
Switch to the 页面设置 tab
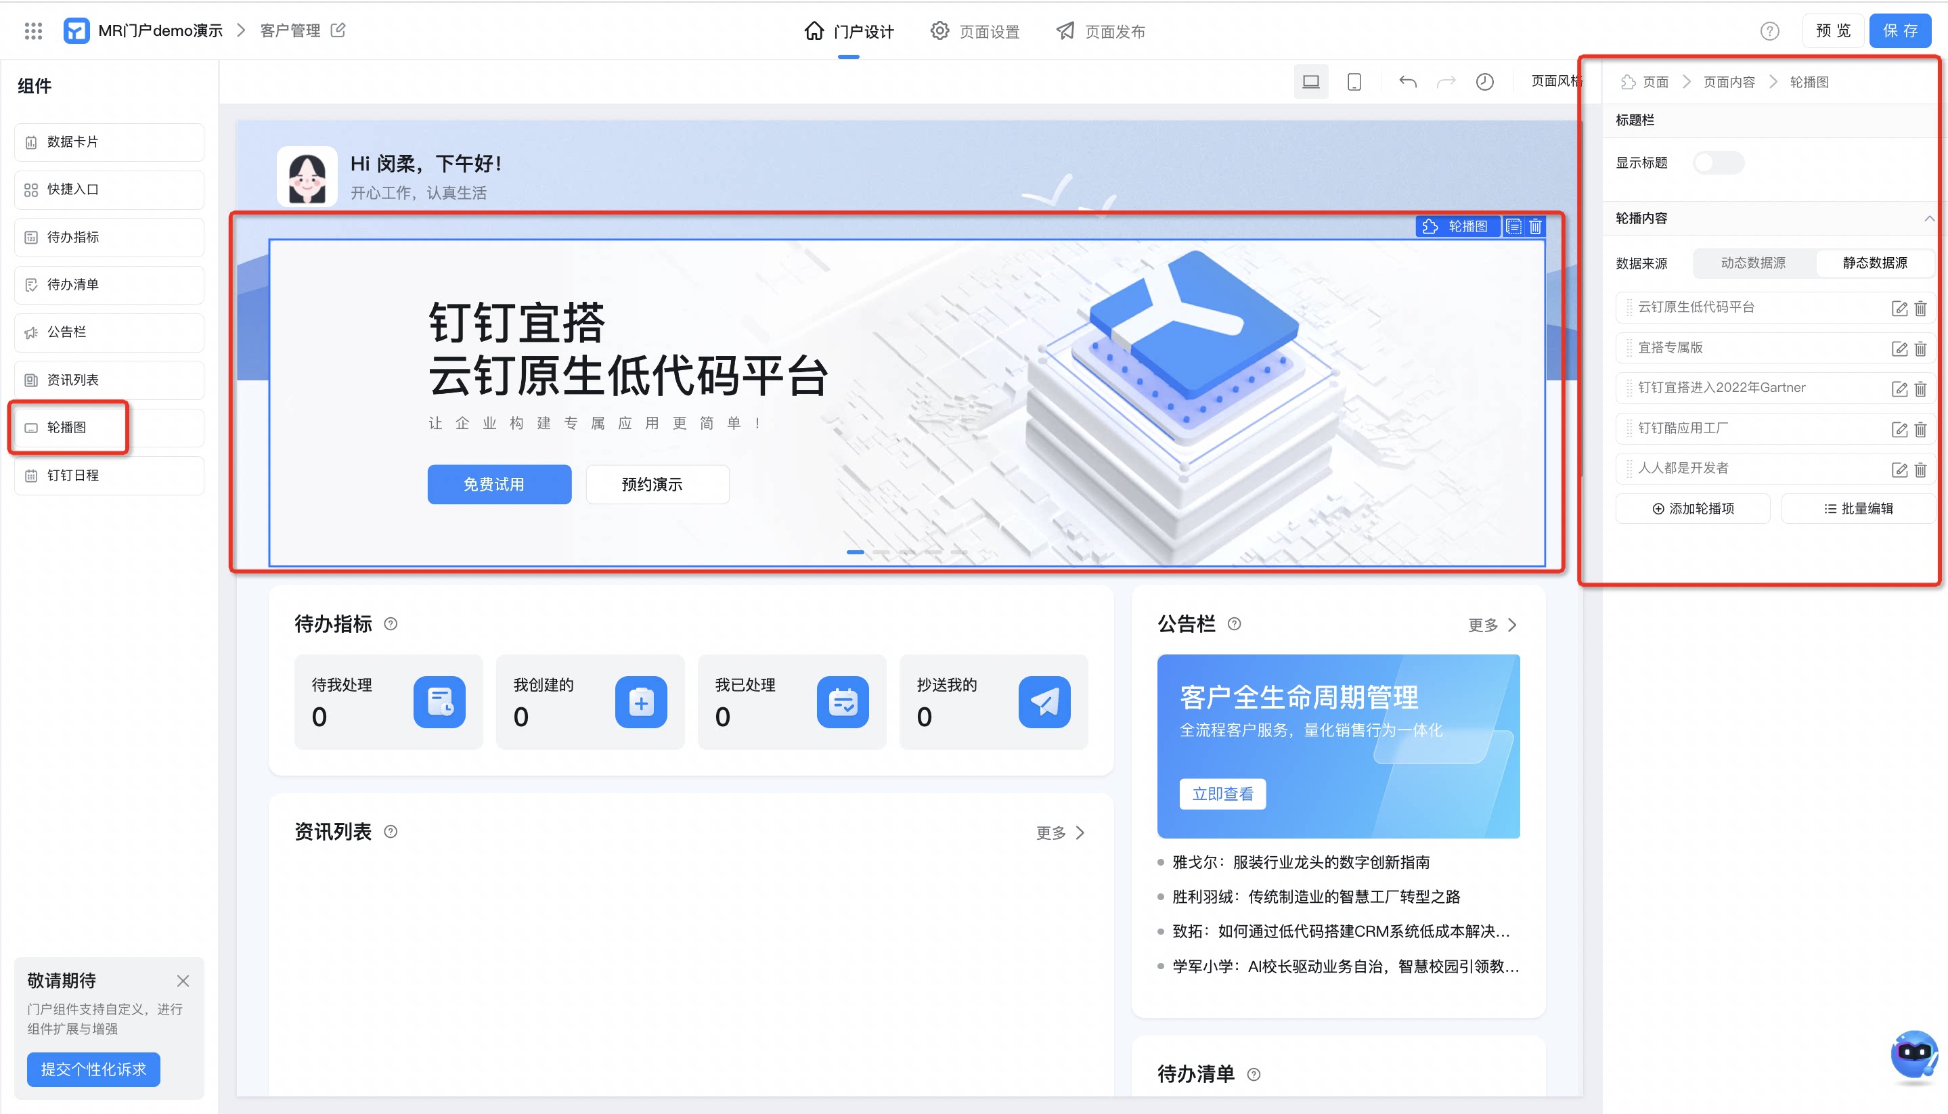pyautogui.click(x=974, y=31)
